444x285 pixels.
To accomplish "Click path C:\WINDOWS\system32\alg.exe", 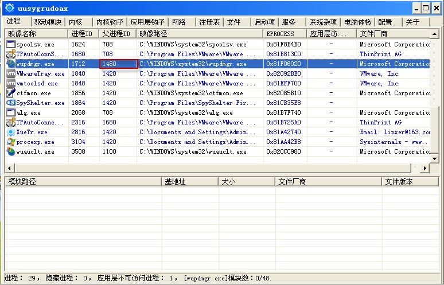I will pyautogui.click(x=186, y=112).
